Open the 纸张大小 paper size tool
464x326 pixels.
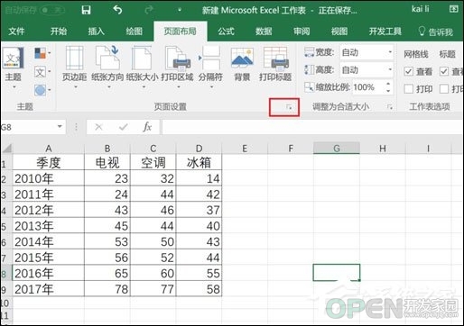coord(142,68)
